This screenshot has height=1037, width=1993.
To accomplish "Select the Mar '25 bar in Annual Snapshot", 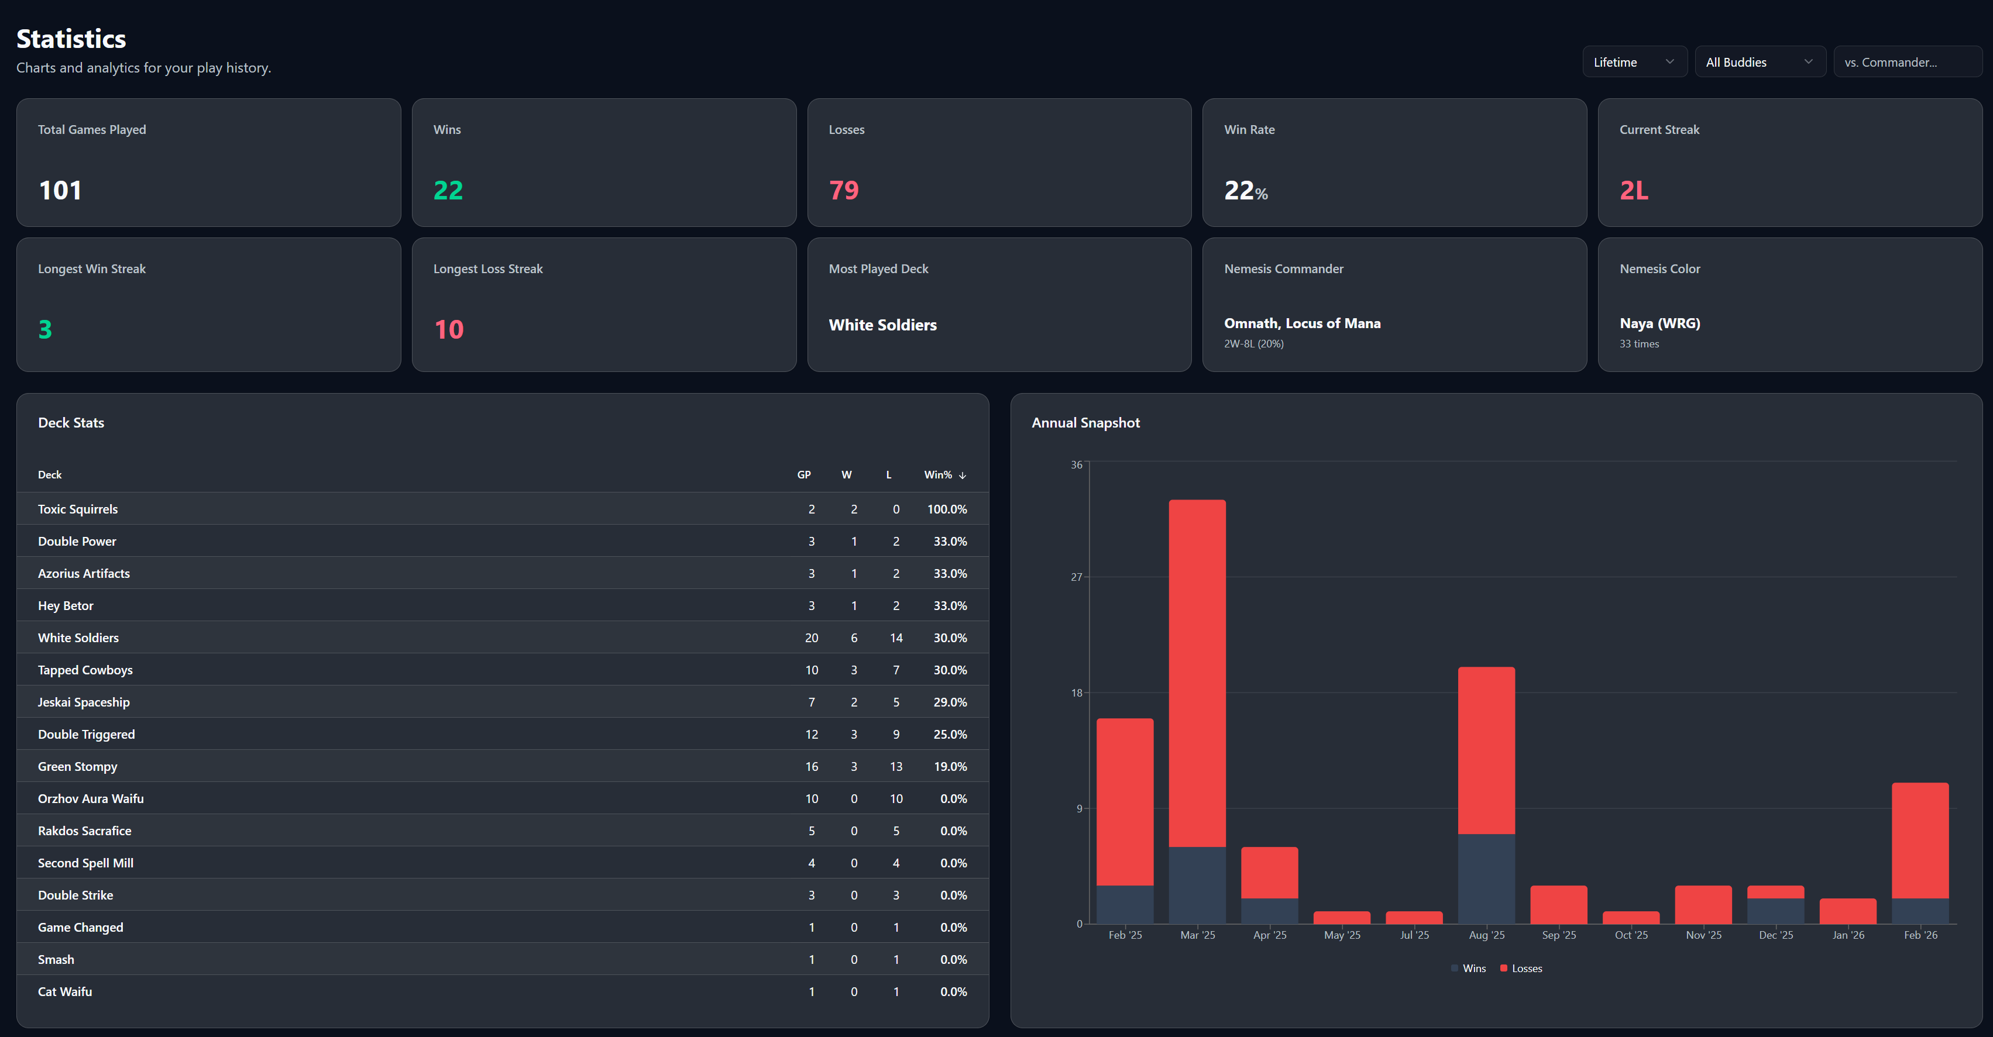I will [1197, 696].
